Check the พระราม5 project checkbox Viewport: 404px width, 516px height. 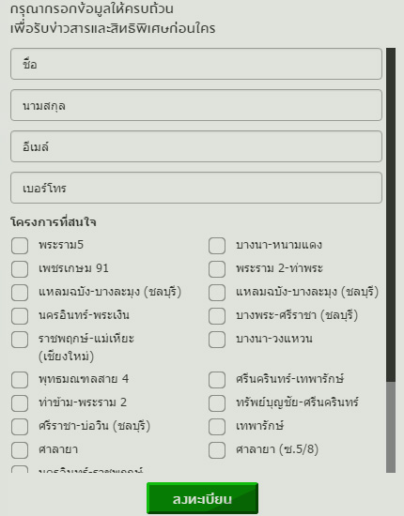coord(20,246)
